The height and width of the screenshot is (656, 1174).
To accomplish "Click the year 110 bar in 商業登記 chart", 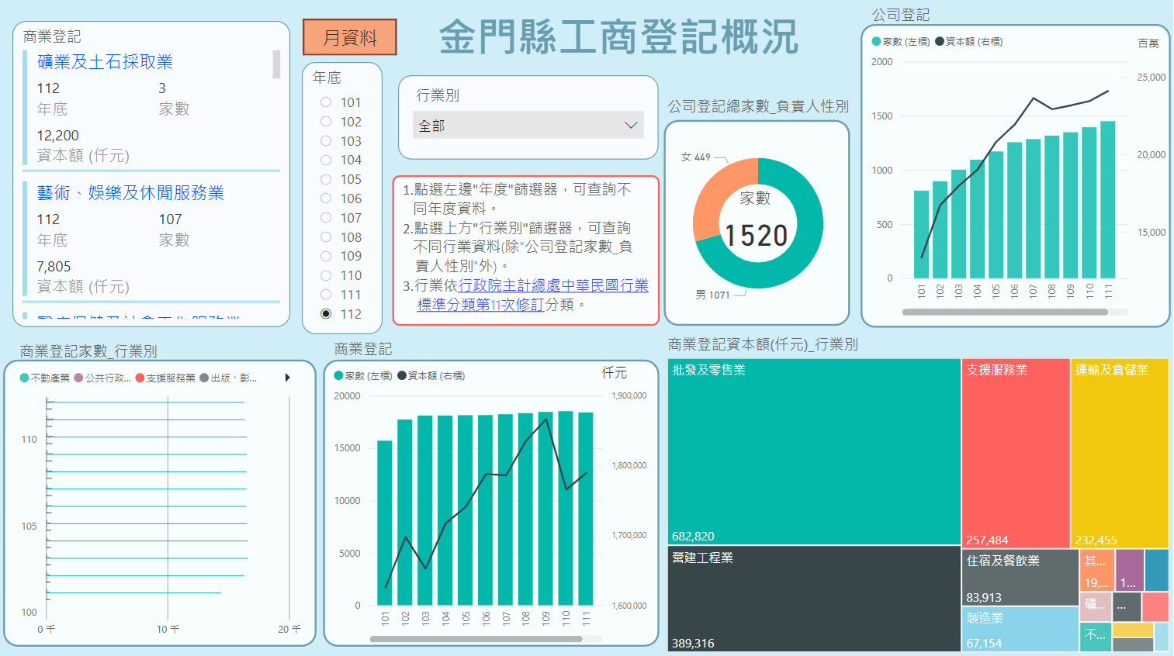I will tap(566, 508).
